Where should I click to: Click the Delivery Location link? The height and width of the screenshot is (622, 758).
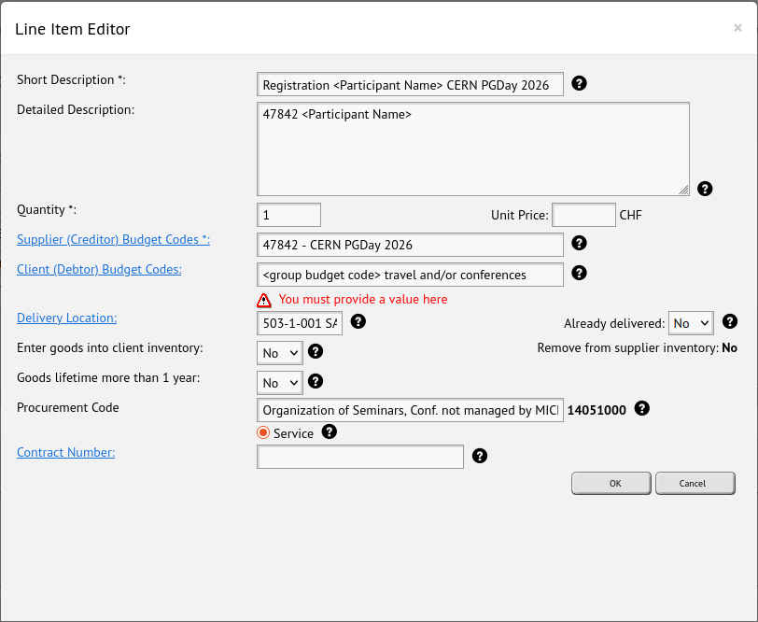(66, 318)
